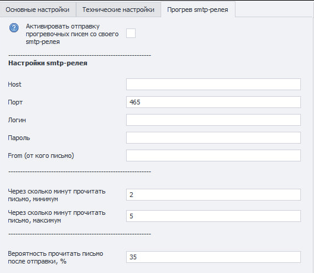Enable the warm-up letters sending checkbox

point(131,33)
